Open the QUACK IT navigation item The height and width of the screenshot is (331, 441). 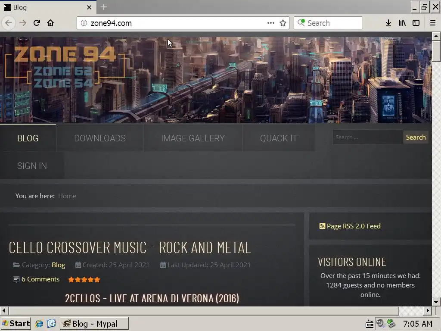[x=279, y=138]
